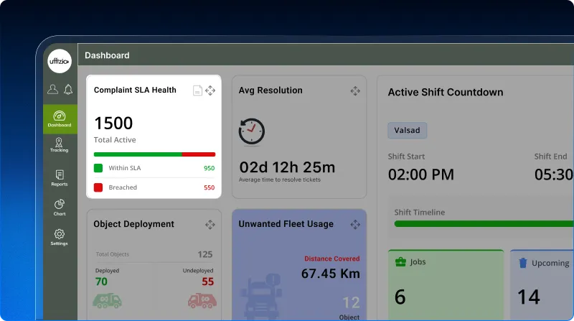Click the uffizio logo in sidebar
This screenshot has height=321, width=574.
[x=60, y=61]
